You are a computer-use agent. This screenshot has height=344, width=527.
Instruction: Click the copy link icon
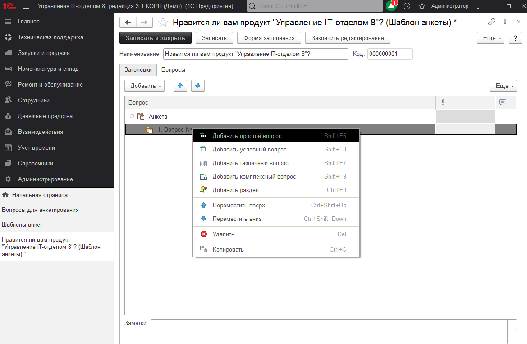pos(491,22)
